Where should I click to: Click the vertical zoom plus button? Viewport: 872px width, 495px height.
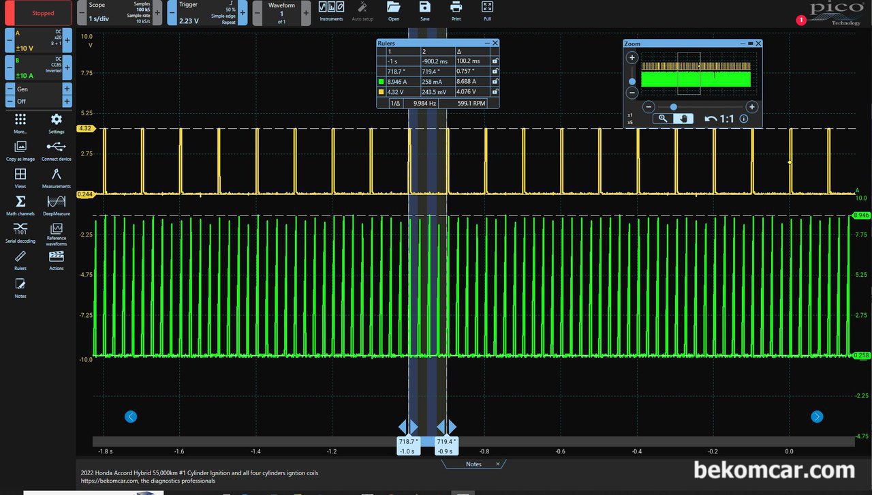point(632,58)
